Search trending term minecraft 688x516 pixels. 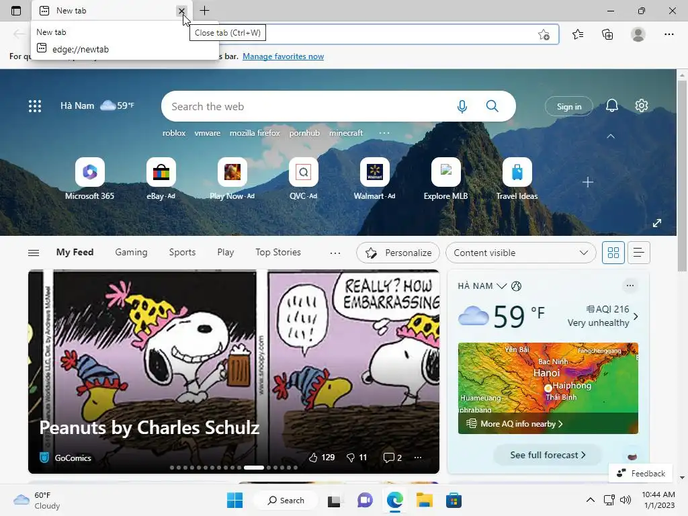[346, 133]
